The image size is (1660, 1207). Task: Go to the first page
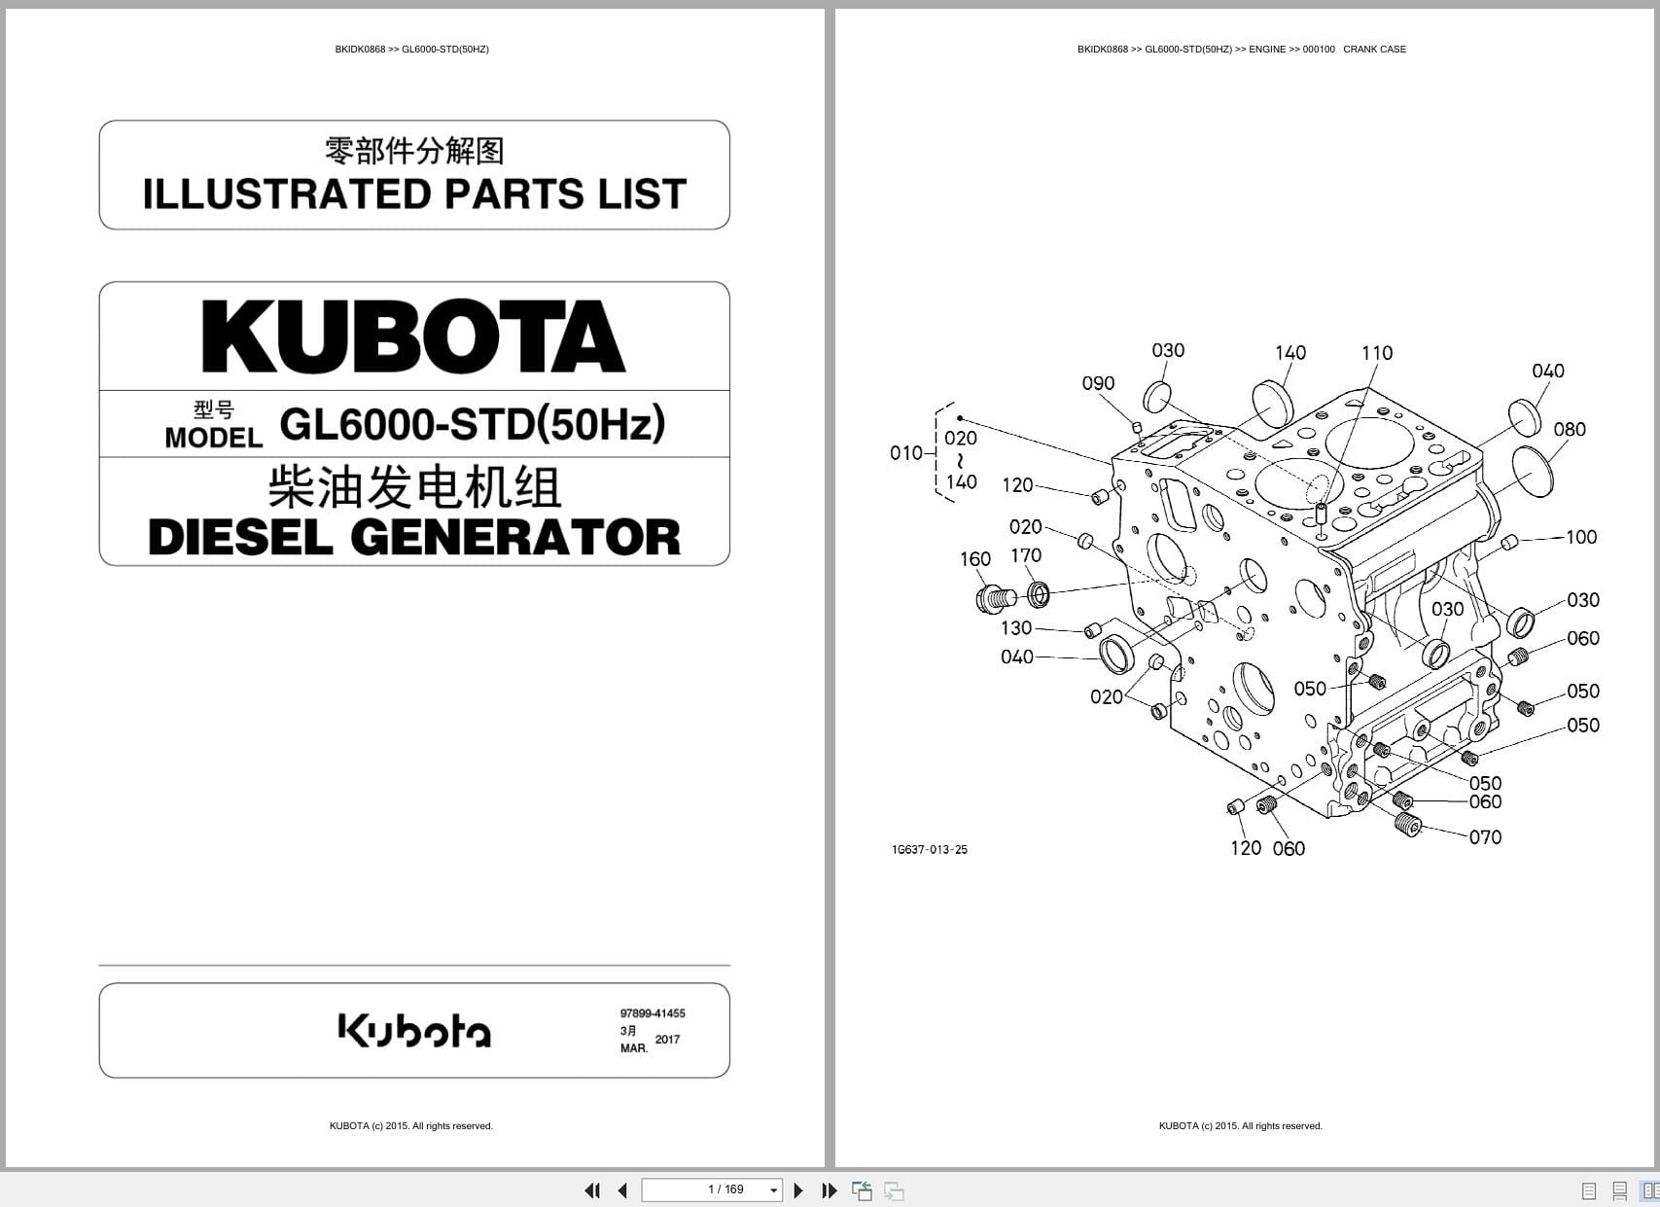(592, 1190)
